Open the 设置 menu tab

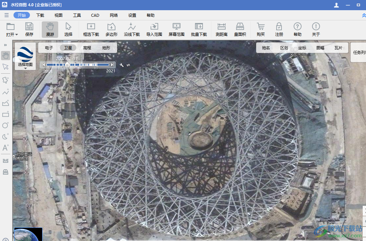(132, 15)
